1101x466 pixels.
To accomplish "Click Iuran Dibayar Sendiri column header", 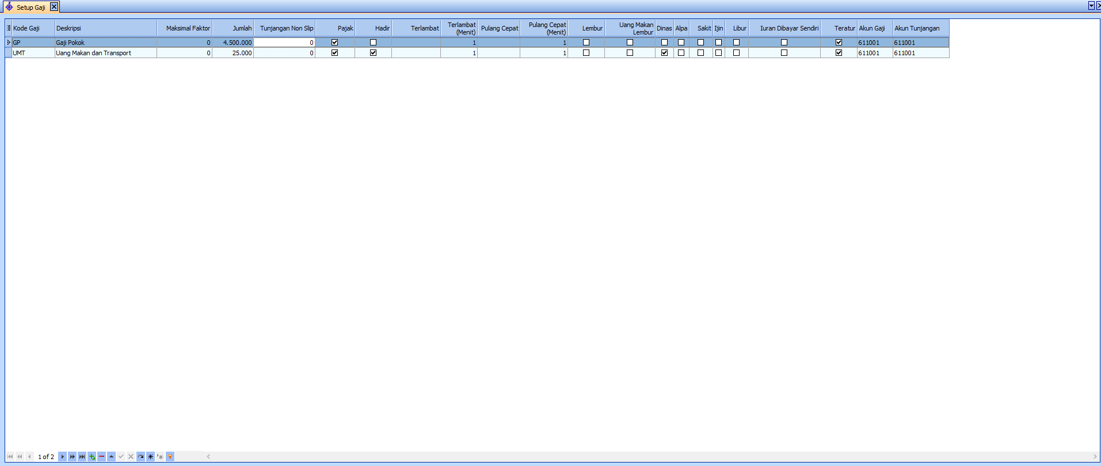I will 784,28.
